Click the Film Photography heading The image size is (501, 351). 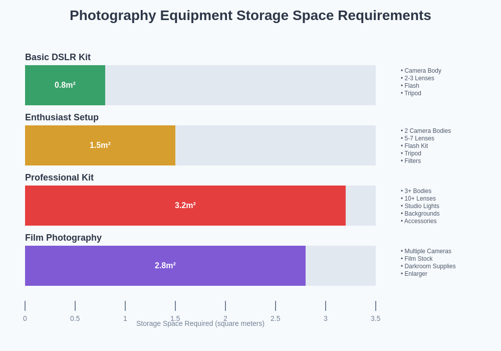(63, 238)
